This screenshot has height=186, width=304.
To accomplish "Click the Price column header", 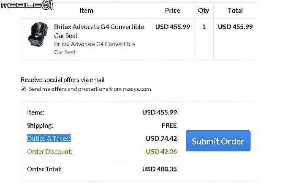I will tap(173, 11).
